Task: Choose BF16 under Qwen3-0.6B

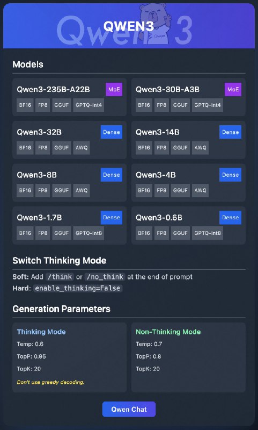Action: click(144, 233)
